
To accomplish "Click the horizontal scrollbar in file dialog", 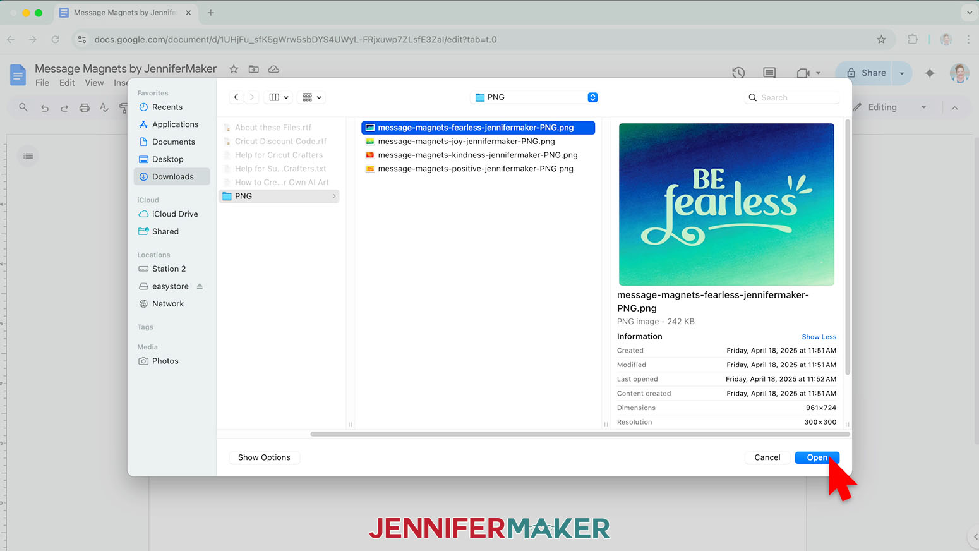I will [x=580, y=434].
